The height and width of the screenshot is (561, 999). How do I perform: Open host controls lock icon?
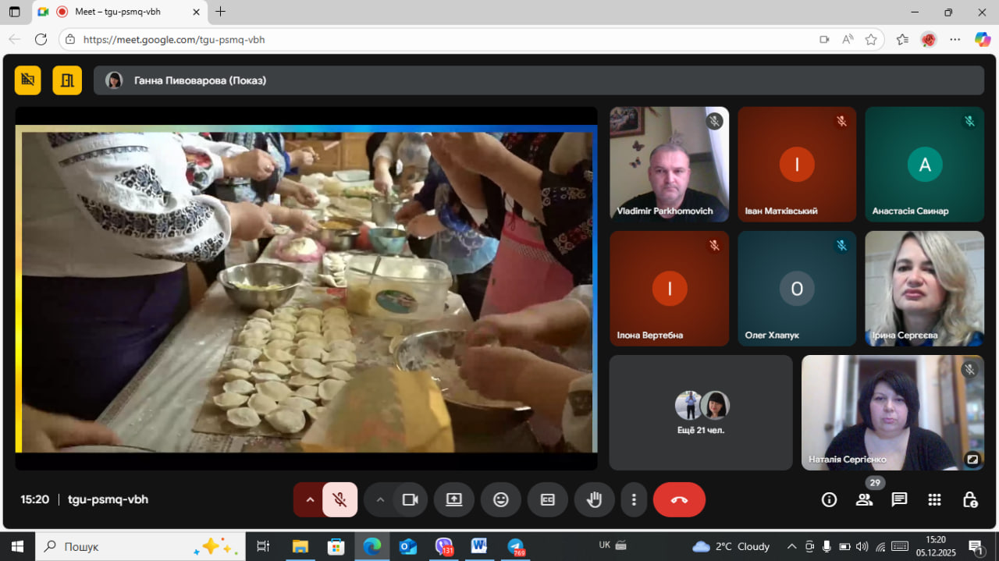[969, 500]
